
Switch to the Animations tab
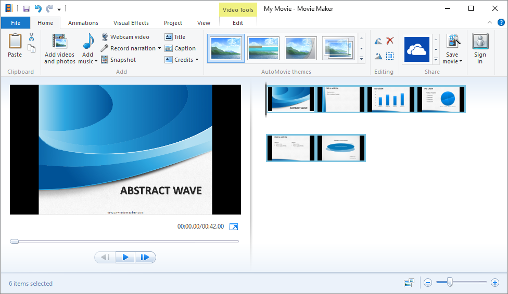[x=83, y=23]
